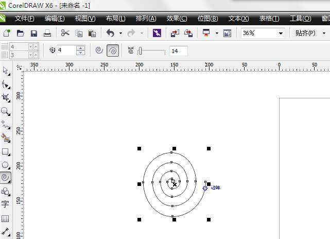
Task: Open the welcome screen icon
Action: click(228, 33)
